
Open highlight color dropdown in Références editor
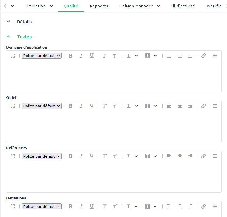point(155,156)
